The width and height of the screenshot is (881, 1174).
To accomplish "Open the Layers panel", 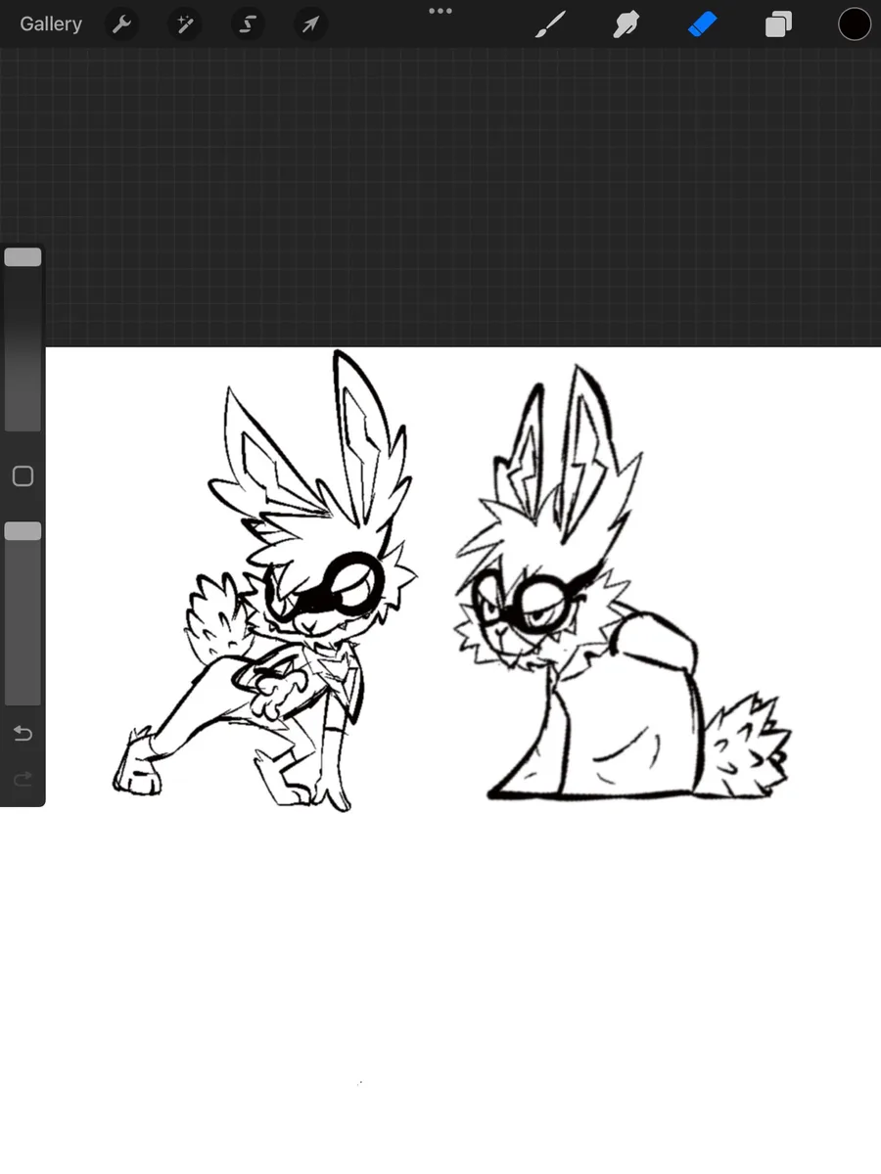I will tap(778, 24).
